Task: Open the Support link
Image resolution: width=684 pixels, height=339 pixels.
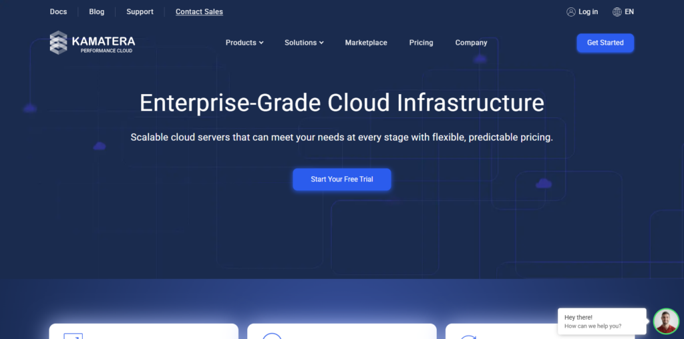Action: click(140, 12)
